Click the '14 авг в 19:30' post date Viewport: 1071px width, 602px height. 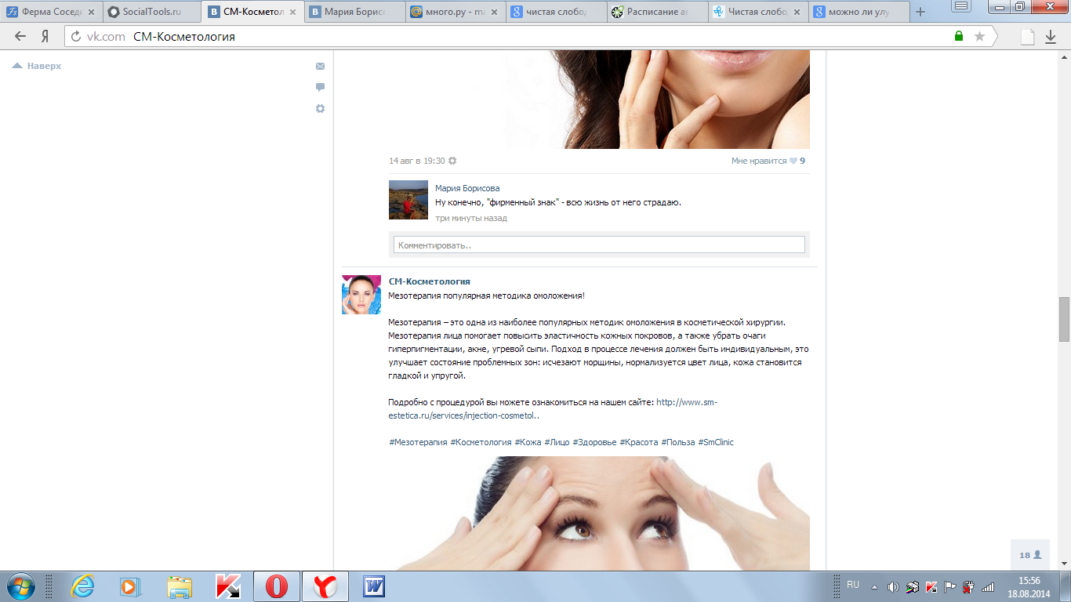coord(417,161)
